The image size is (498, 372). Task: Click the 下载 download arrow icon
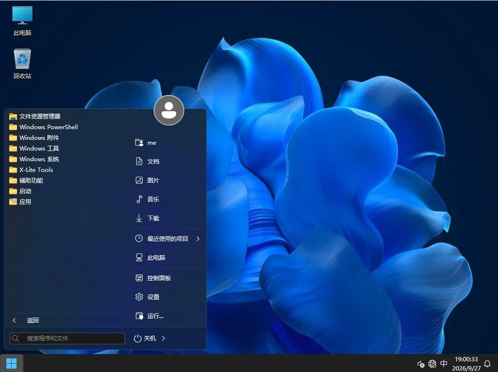coord(139,218)
